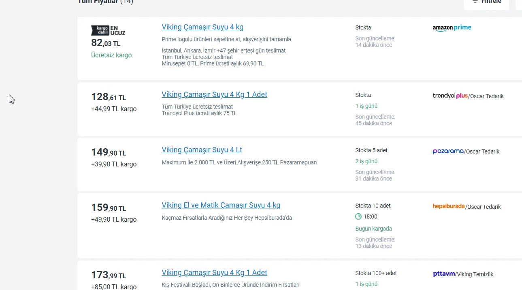Click the 'Ücretsiz kargo' label

(x=111, y=55)
